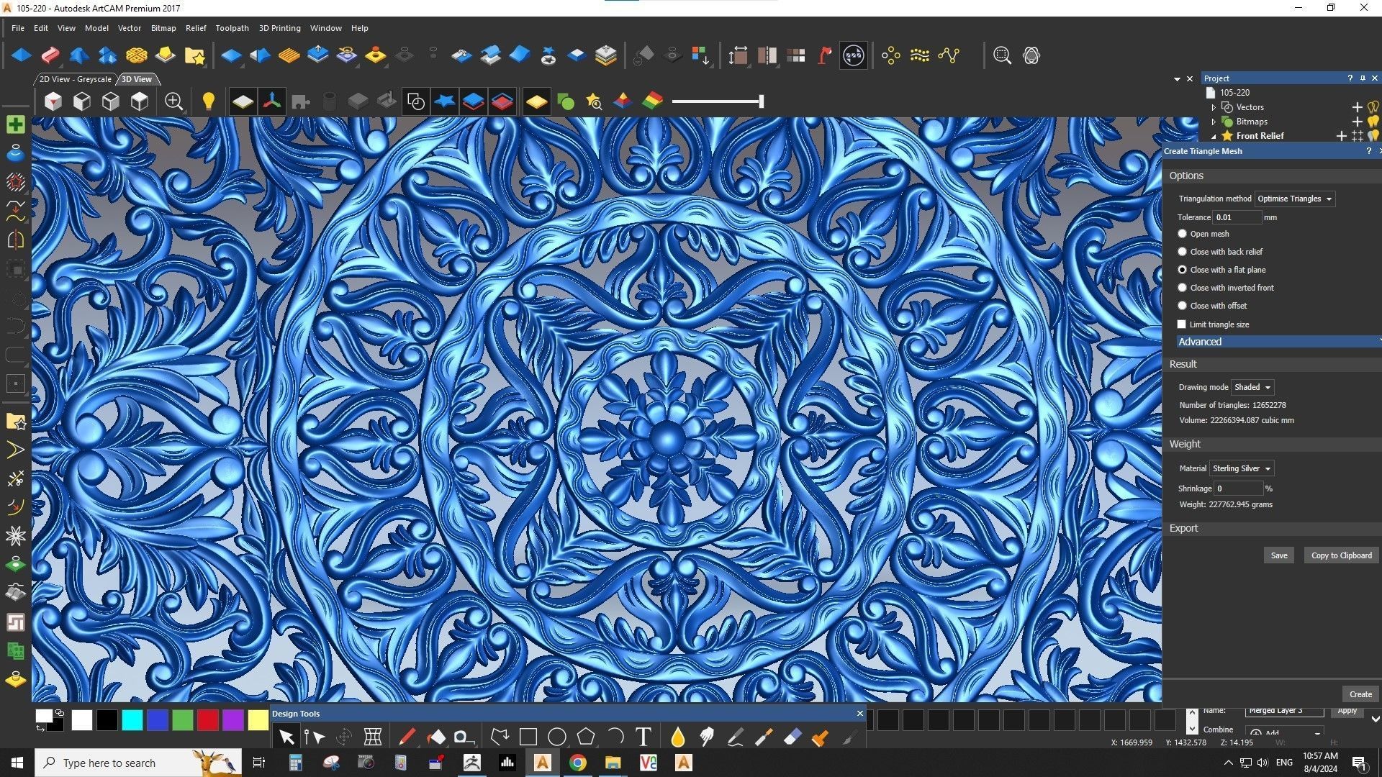This screenshot has height=777, width=1382.
Task: Toggle Front Relief visibility light bulb
Action: click(x=1373, y=136)
